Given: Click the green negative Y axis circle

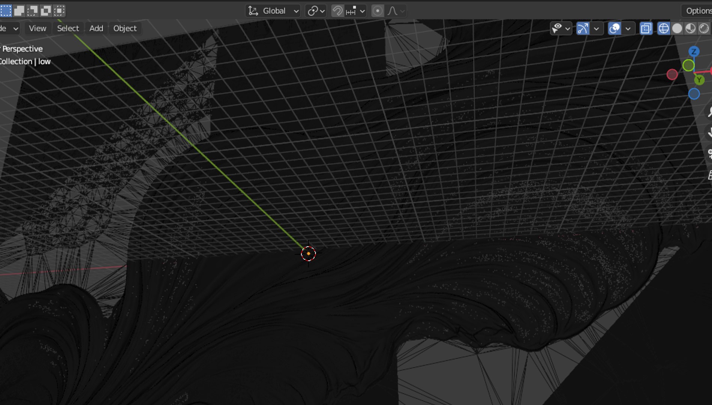Looking at the screenshot, I should point(688,66).
